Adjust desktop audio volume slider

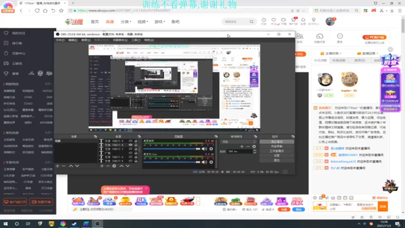coord(172,149)
